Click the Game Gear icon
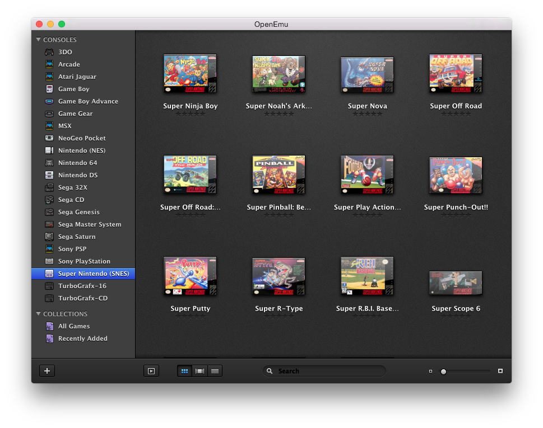This screenshot has width=543, height=428. click(x=49, y=114)
